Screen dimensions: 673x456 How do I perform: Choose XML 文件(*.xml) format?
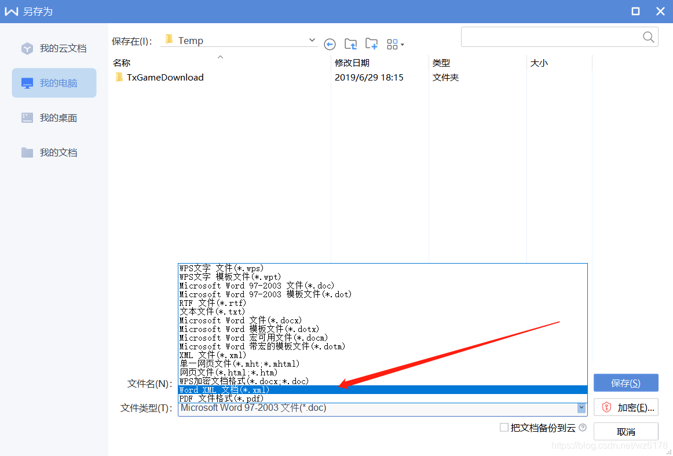(382, 355)
